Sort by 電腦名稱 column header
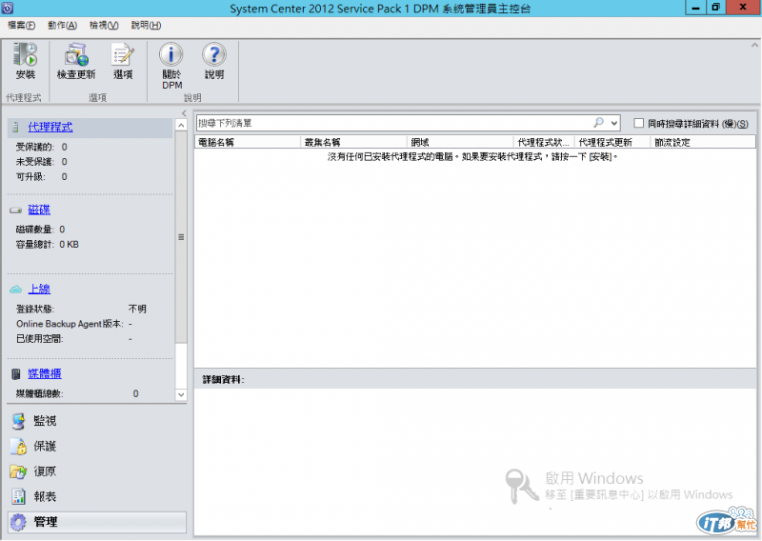The height and width of the screenshot is (541, 762). [248, 142]
